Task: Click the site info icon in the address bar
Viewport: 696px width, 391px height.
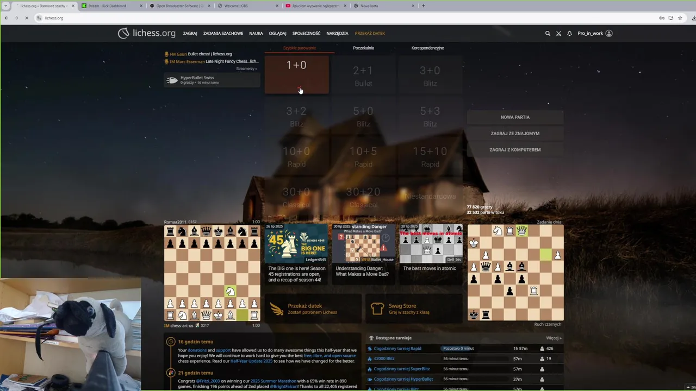Action: click(39, 18)
